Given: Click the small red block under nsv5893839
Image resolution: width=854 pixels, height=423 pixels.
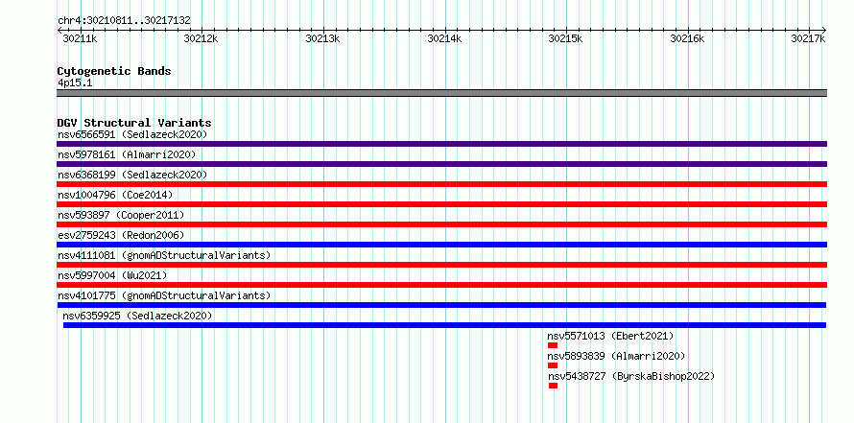Looking at the screenshot, I should click(x=553, y=365).
